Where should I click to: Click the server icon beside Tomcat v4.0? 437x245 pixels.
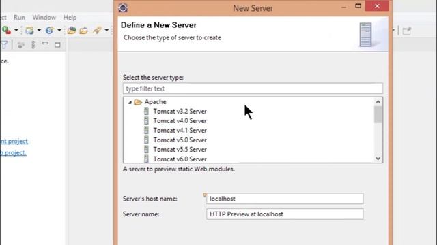pos(146,120)
